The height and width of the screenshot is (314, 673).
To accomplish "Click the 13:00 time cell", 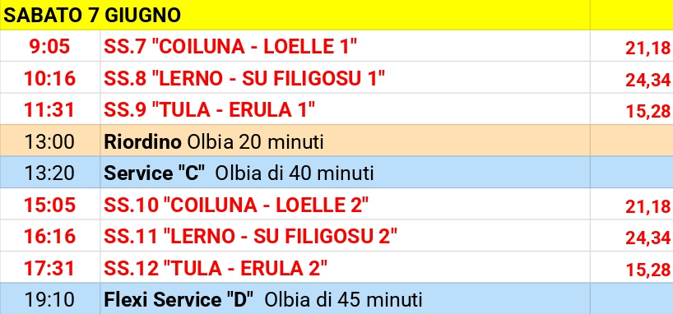I will [x=50, y=141].
